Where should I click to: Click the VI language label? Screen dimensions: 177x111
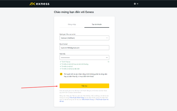coord(137,4)
